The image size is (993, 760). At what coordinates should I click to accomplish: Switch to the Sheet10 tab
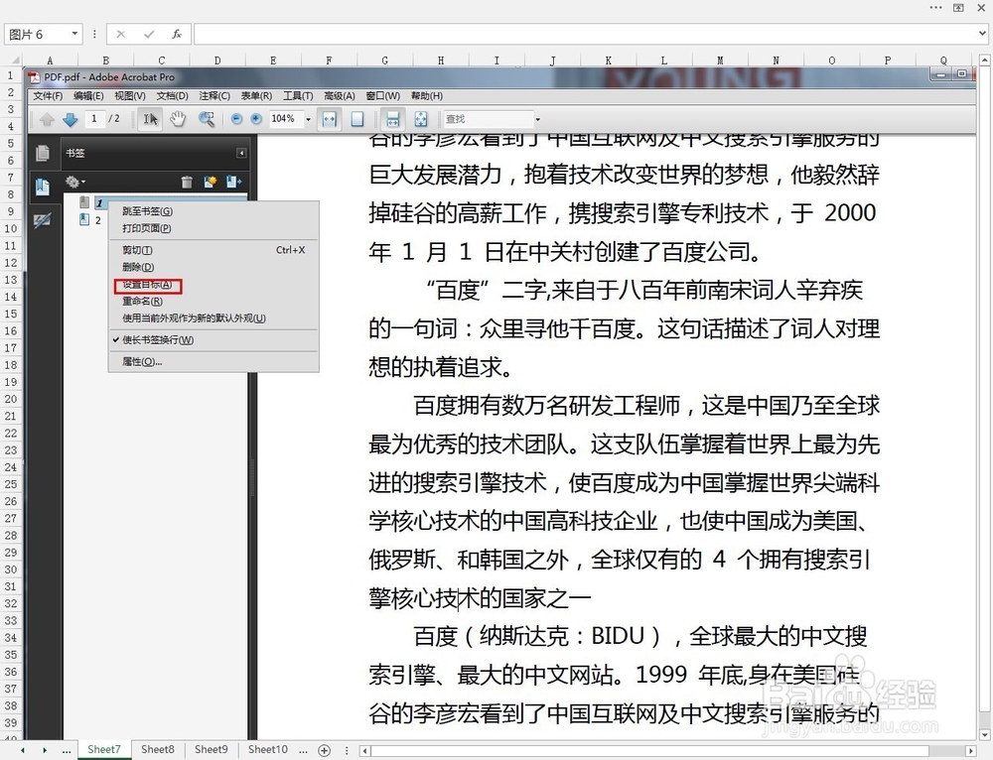tap(267, 750)
